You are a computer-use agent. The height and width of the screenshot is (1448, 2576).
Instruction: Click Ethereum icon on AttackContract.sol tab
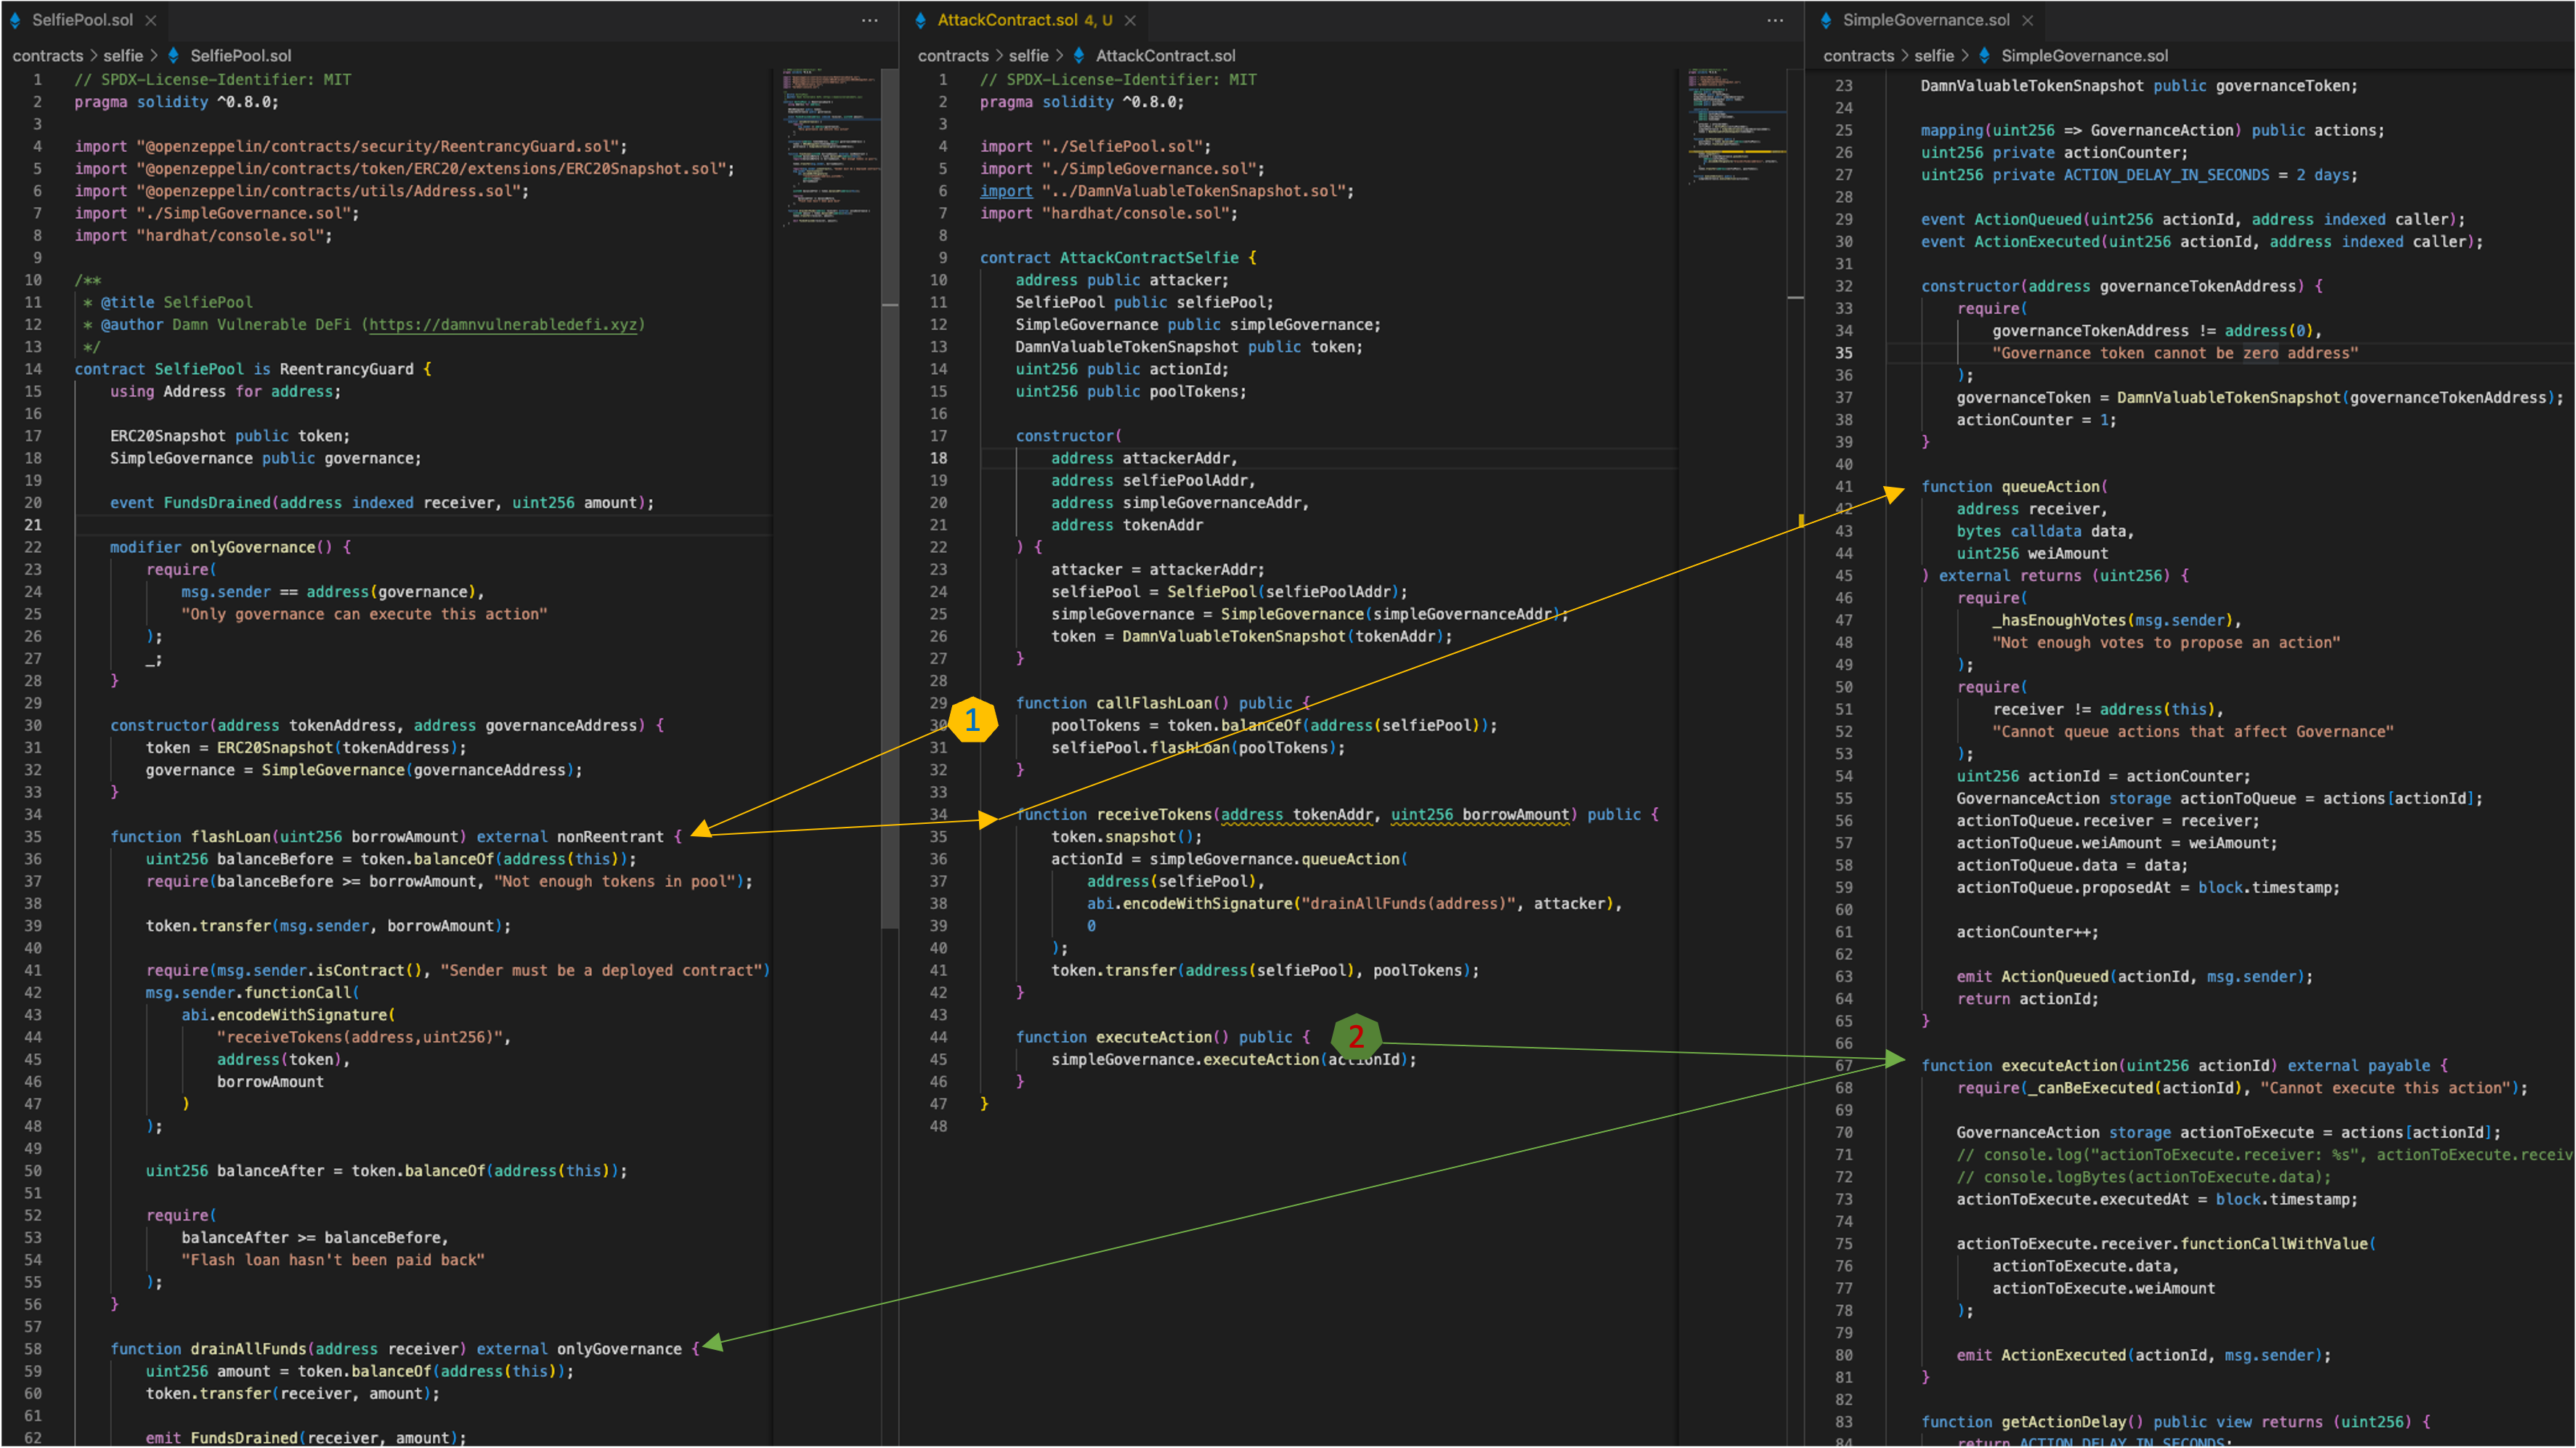[x=921, y=20]
